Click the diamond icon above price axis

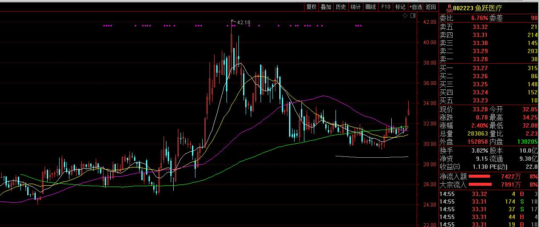405,15
